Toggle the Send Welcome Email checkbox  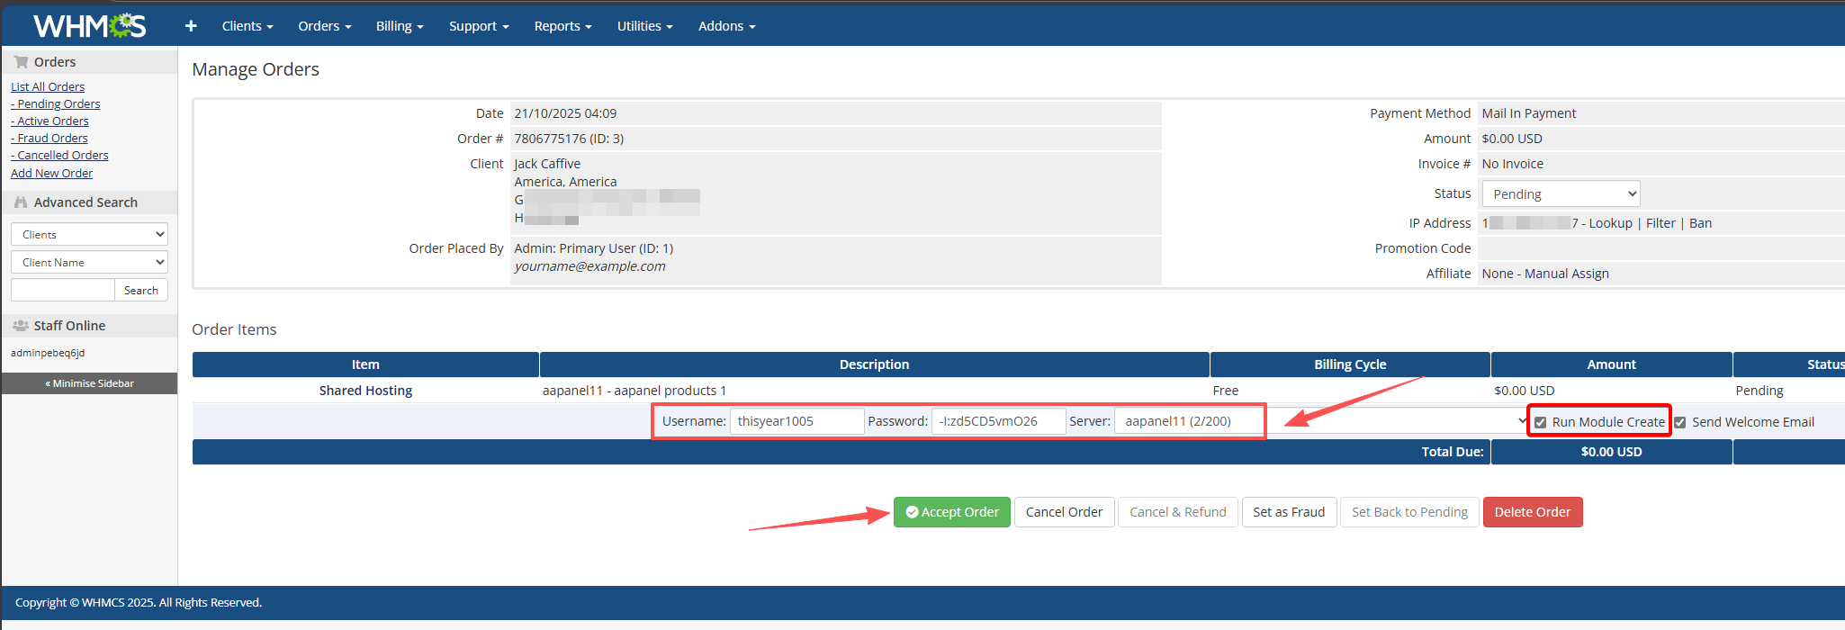coord(1679,422)
